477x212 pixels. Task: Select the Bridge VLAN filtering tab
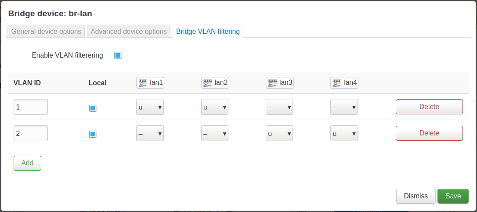point(208,32)
